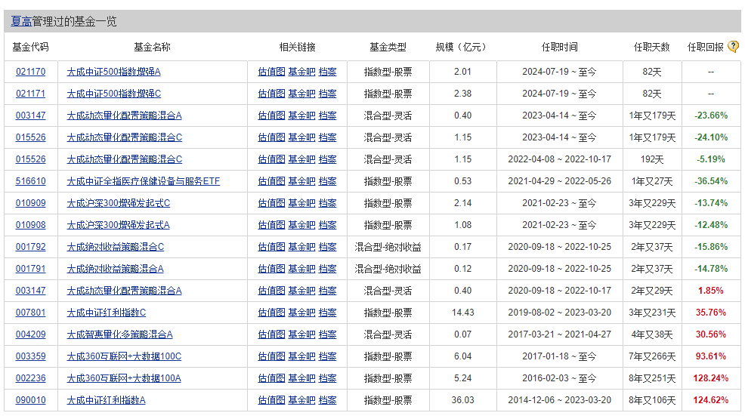Click 档案 link for 大成智惠量化多策略混合A
The image size is (745, 416).
click(x=327, y=334)
